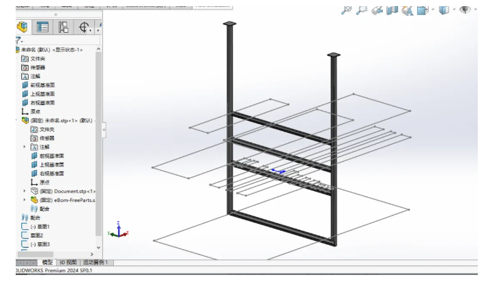Image resolution: width=486 pixels, height=288 pixels.
Task: Click the feature tree vertical scrollbar down arrow
Action: tap(99, 248)
